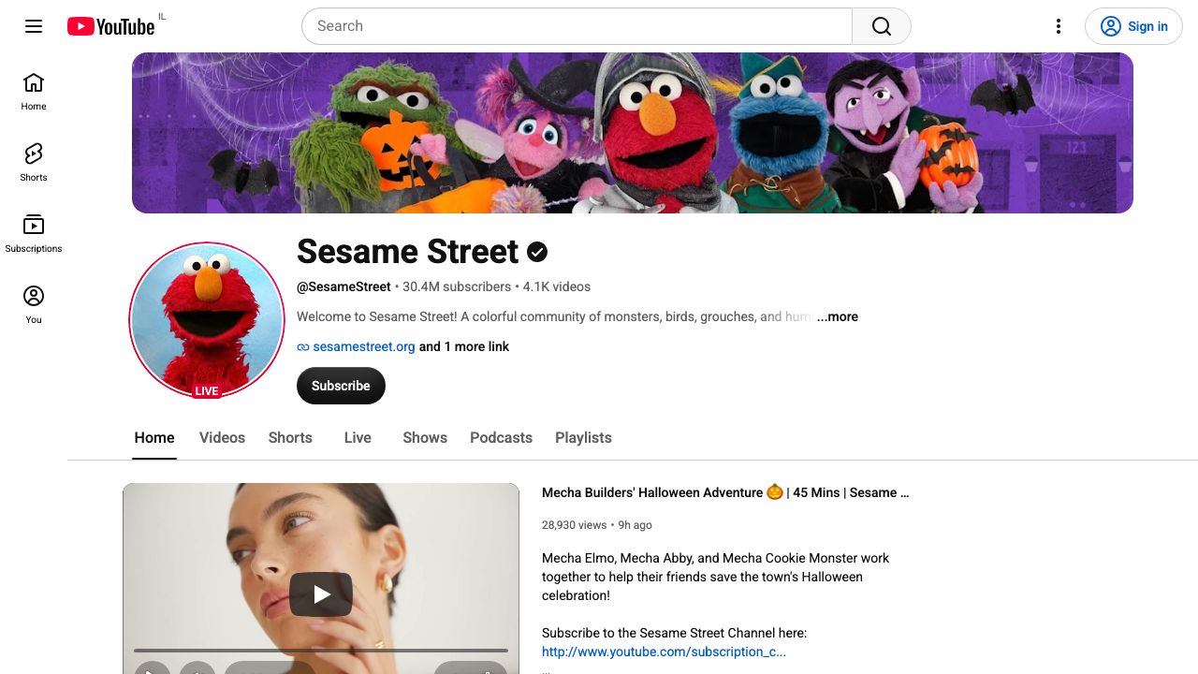The height and width of the screenshot is (674, 1198).
Task: Open the three-dot settings menu
Action: [x=1059, y=26]
